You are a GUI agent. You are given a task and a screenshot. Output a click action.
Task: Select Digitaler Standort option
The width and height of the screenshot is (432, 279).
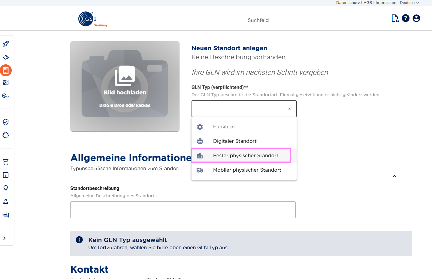coord(244,141)
